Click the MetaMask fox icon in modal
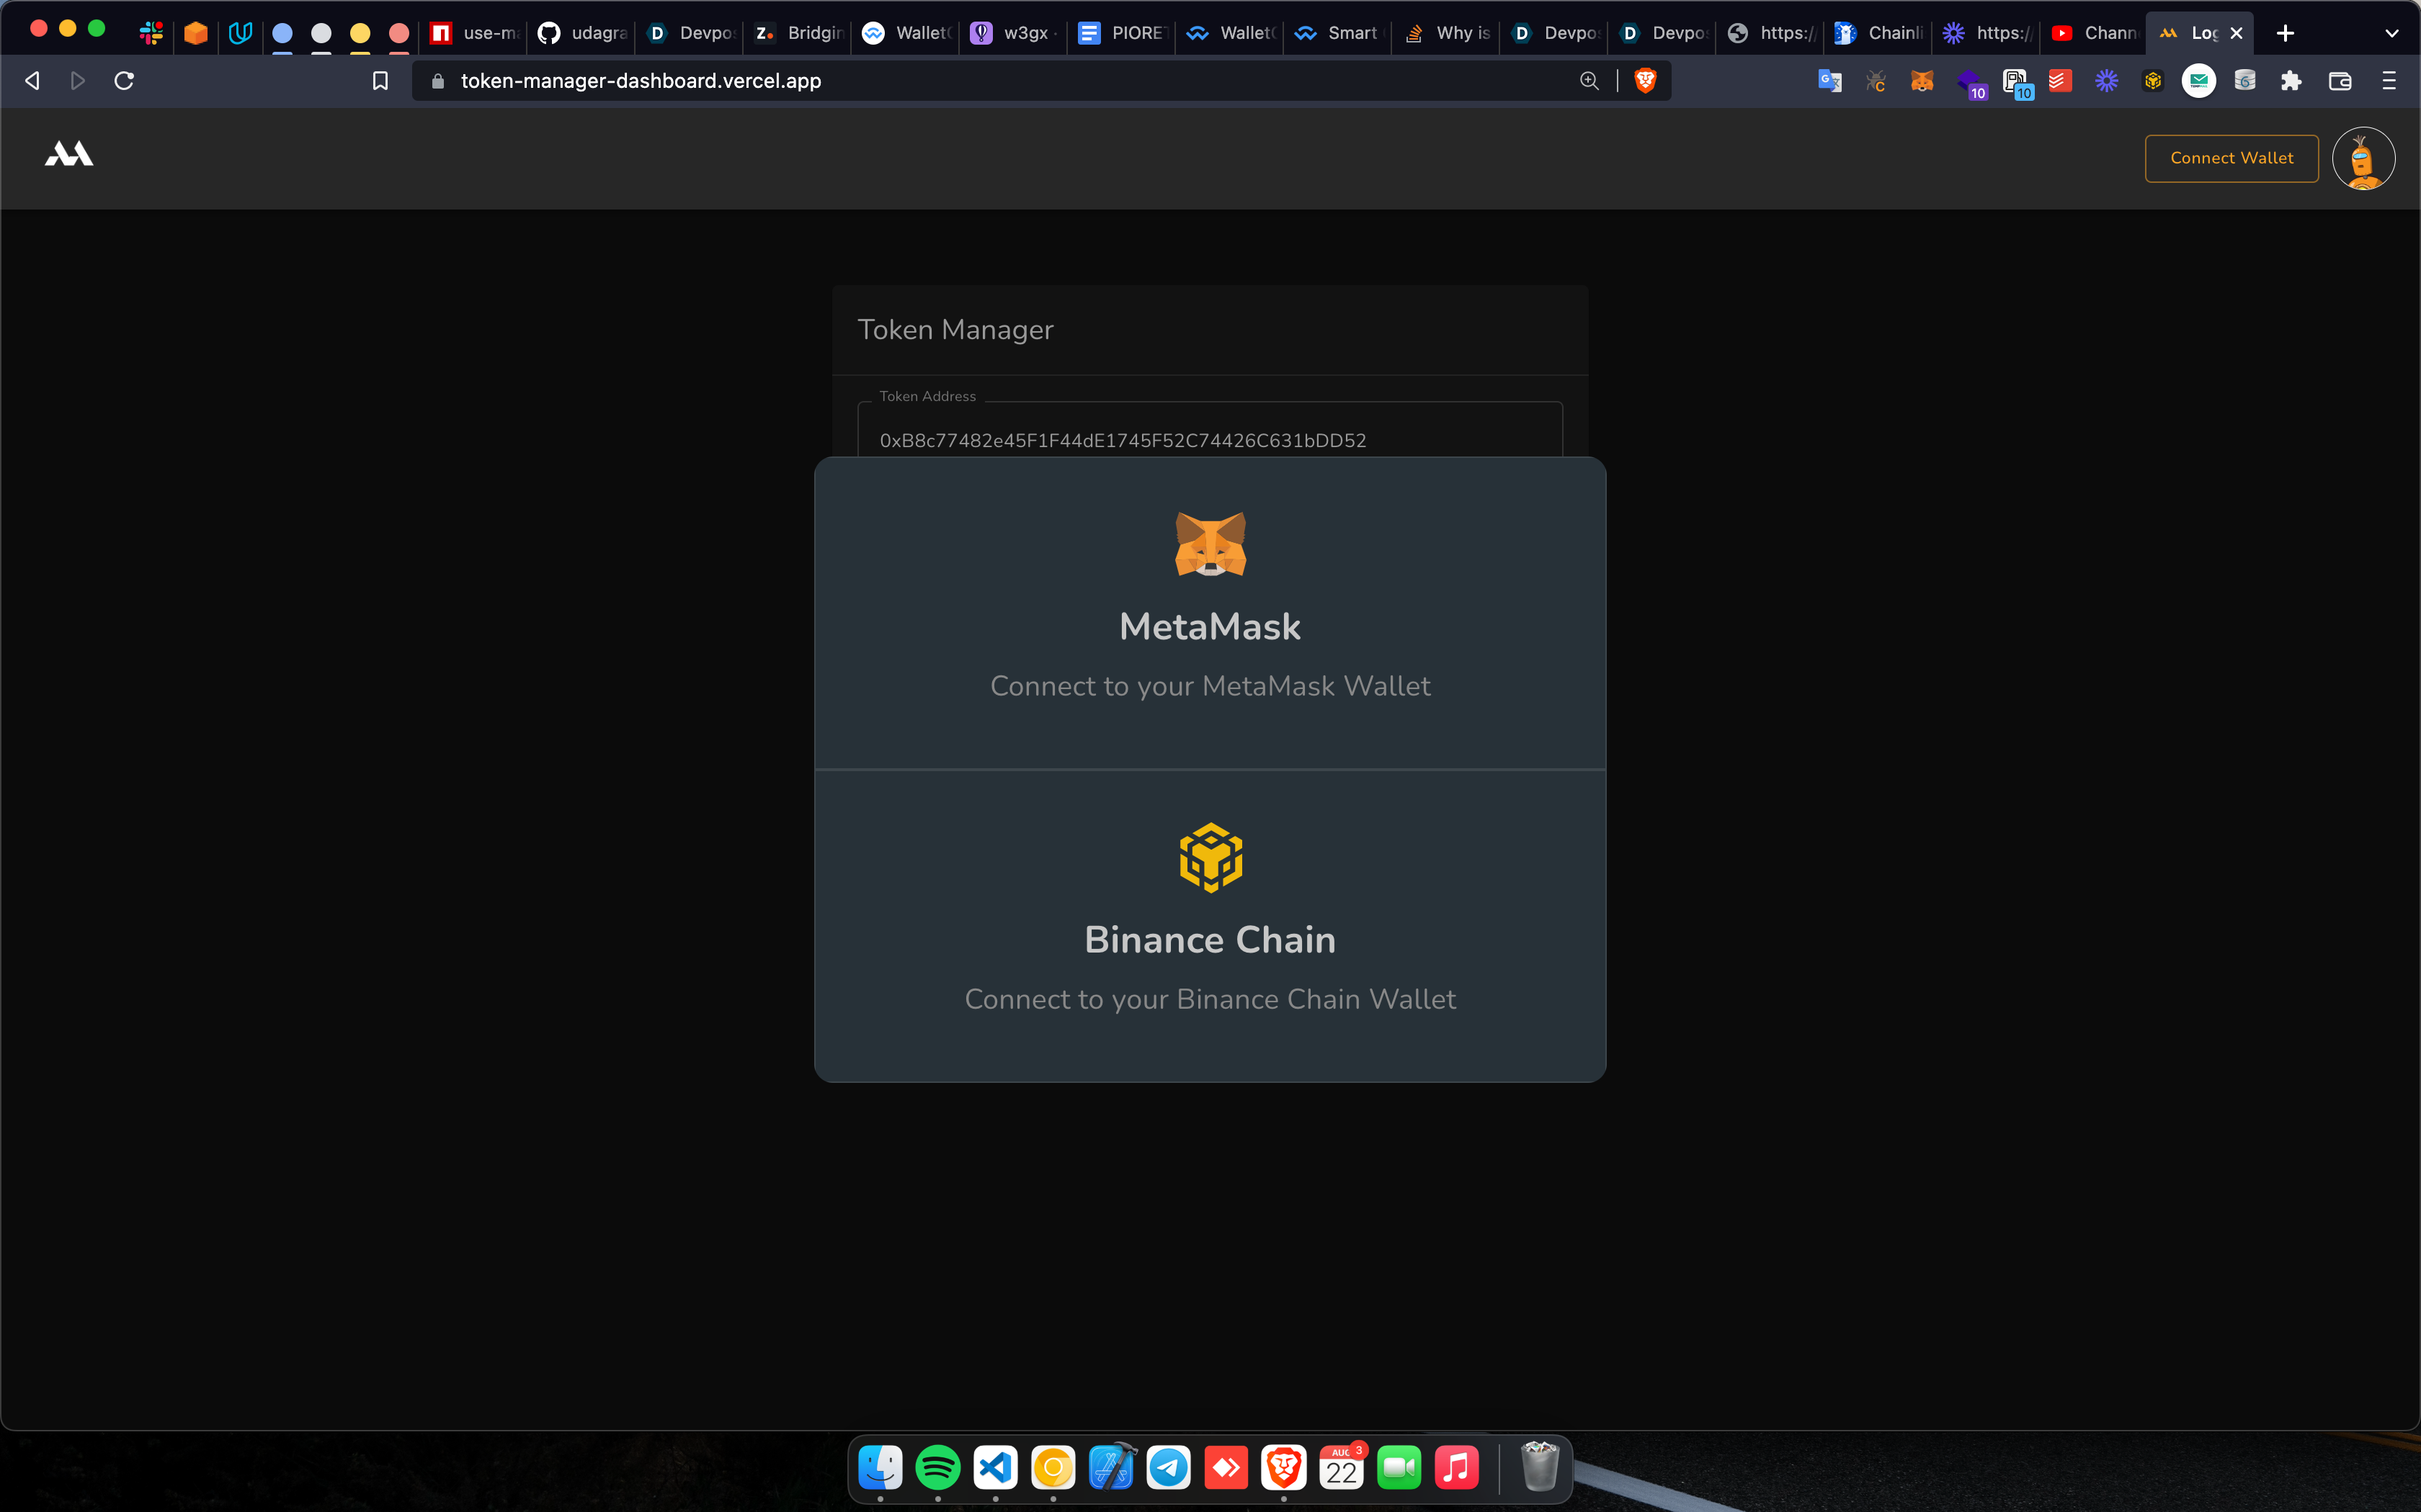This screenshot has width=2421, height=1512. point(1210,544)
